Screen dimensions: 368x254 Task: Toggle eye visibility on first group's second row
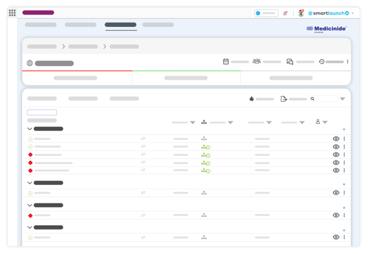(336, 147)
